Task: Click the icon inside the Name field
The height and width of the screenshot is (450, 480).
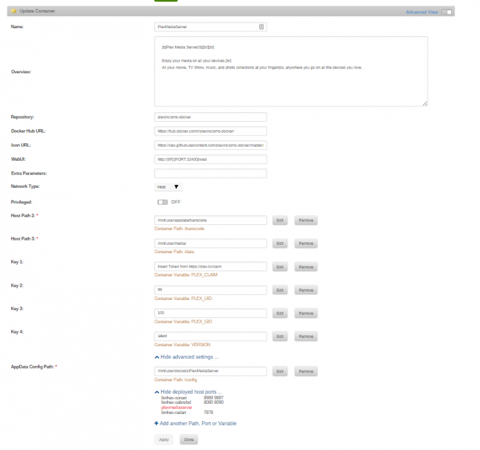Action: tap(261, 27)
